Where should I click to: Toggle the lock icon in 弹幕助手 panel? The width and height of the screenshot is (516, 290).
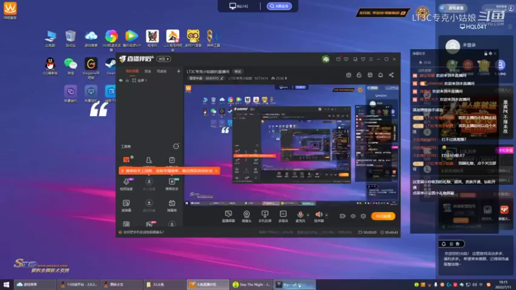pyautogui.click(x=486, y=53)
